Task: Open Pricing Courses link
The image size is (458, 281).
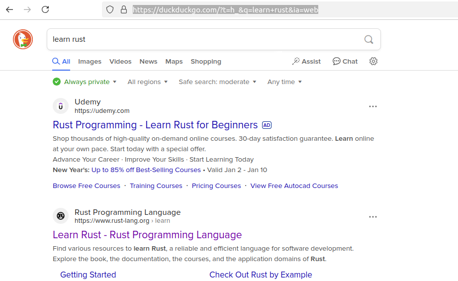Action: click(216, 186)
